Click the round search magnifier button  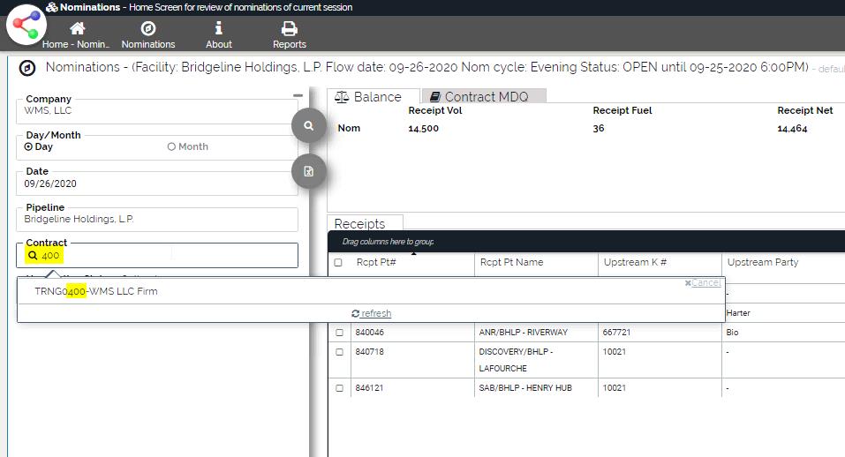[x=309, y=126]
